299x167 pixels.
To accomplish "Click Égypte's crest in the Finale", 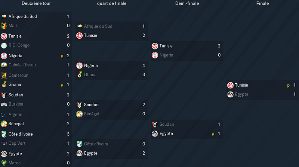I will pyautogui.click(x=230, y=94).
